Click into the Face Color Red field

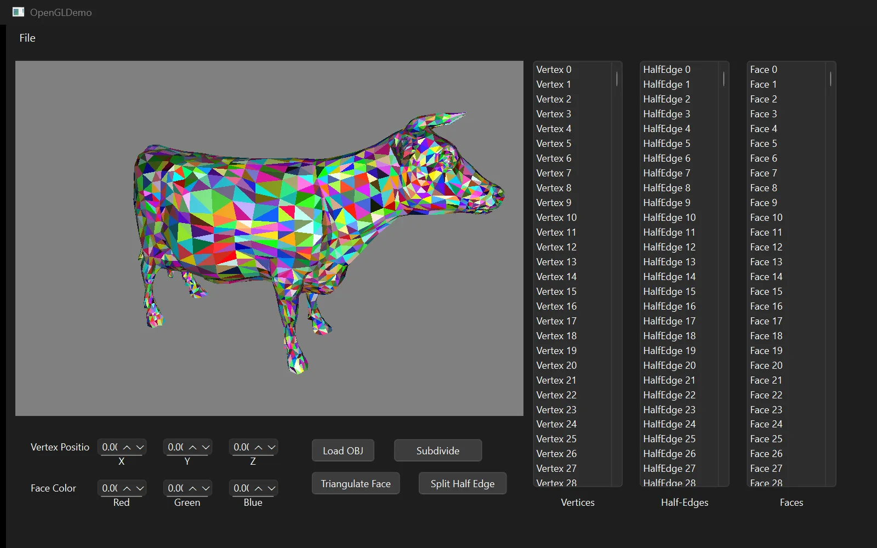coord(110,488)
